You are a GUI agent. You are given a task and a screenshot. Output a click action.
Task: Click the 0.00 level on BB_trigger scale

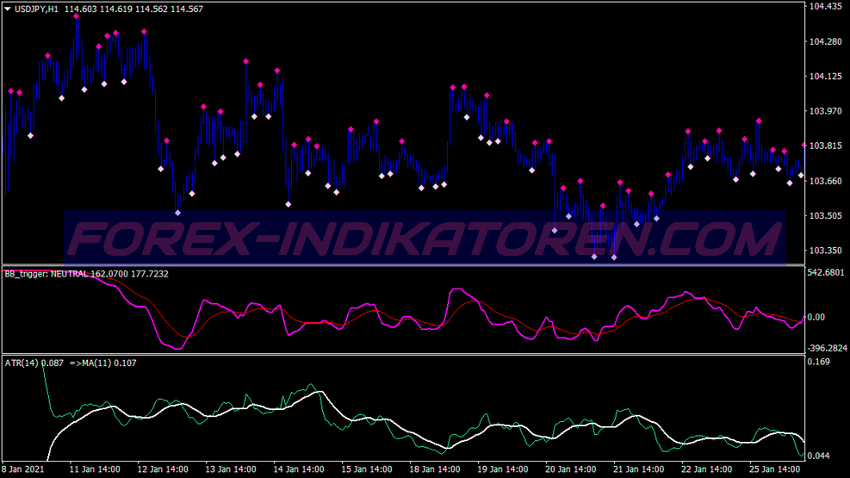click(816, 318)
